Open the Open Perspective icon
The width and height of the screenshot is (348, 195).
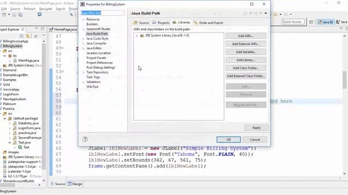tap(311, 22)
